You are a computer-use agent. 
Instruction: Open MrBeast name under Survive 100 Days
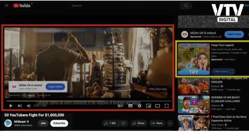[x=215, y=86]
